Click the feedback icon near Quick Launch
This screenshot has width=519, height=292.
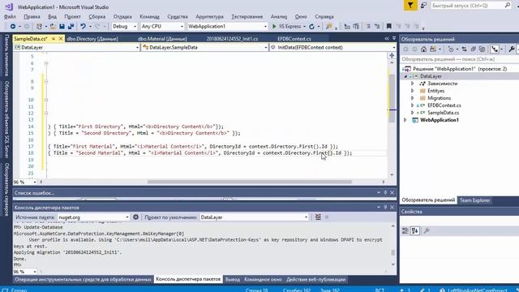click(423, 6)
